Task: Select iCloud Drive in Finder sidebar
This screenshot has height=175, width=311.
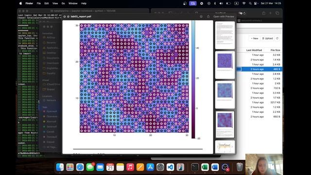Action: [x=51, y=84]
